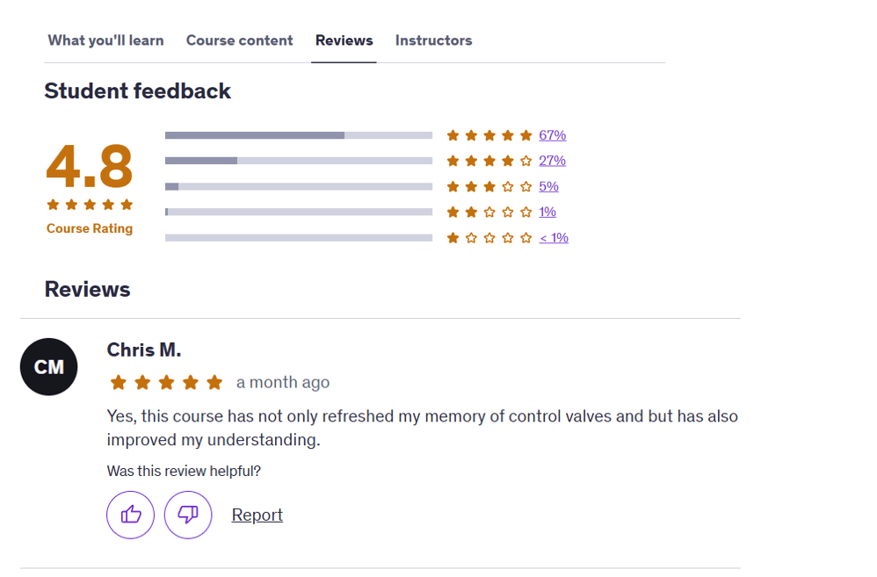The image size is (877, 577).
Task: Click the four-star rating row stars
Action: click(x=489, y=161)
